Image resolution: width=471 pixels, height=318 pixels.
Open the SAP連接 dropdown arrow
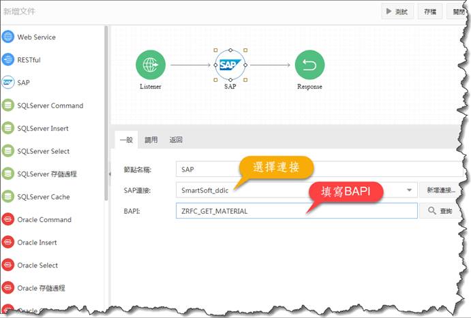click(x=409, y=190)
